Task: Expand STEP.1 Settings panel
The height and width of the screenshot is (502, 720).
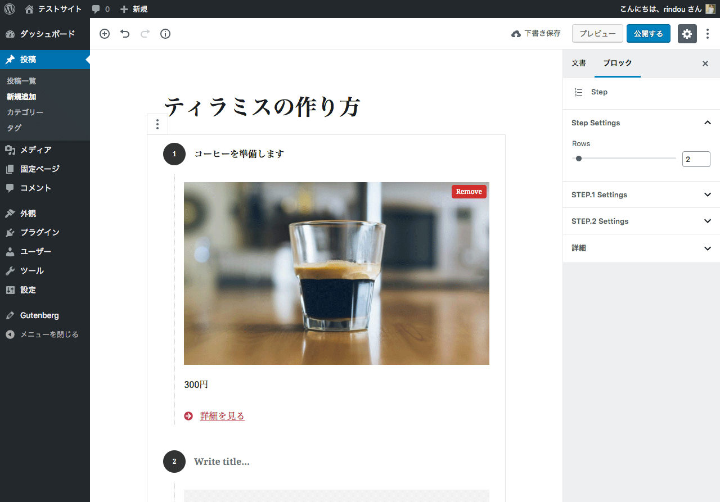Action: tap(641, 195)
